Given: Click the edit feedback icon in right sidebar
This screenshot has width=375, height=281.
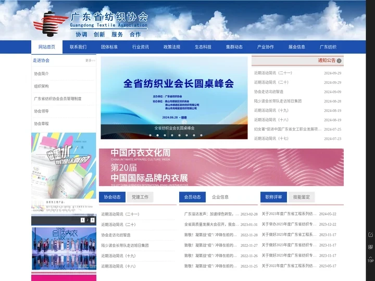Looking at the screenshot, I should (x=370, y=235).
